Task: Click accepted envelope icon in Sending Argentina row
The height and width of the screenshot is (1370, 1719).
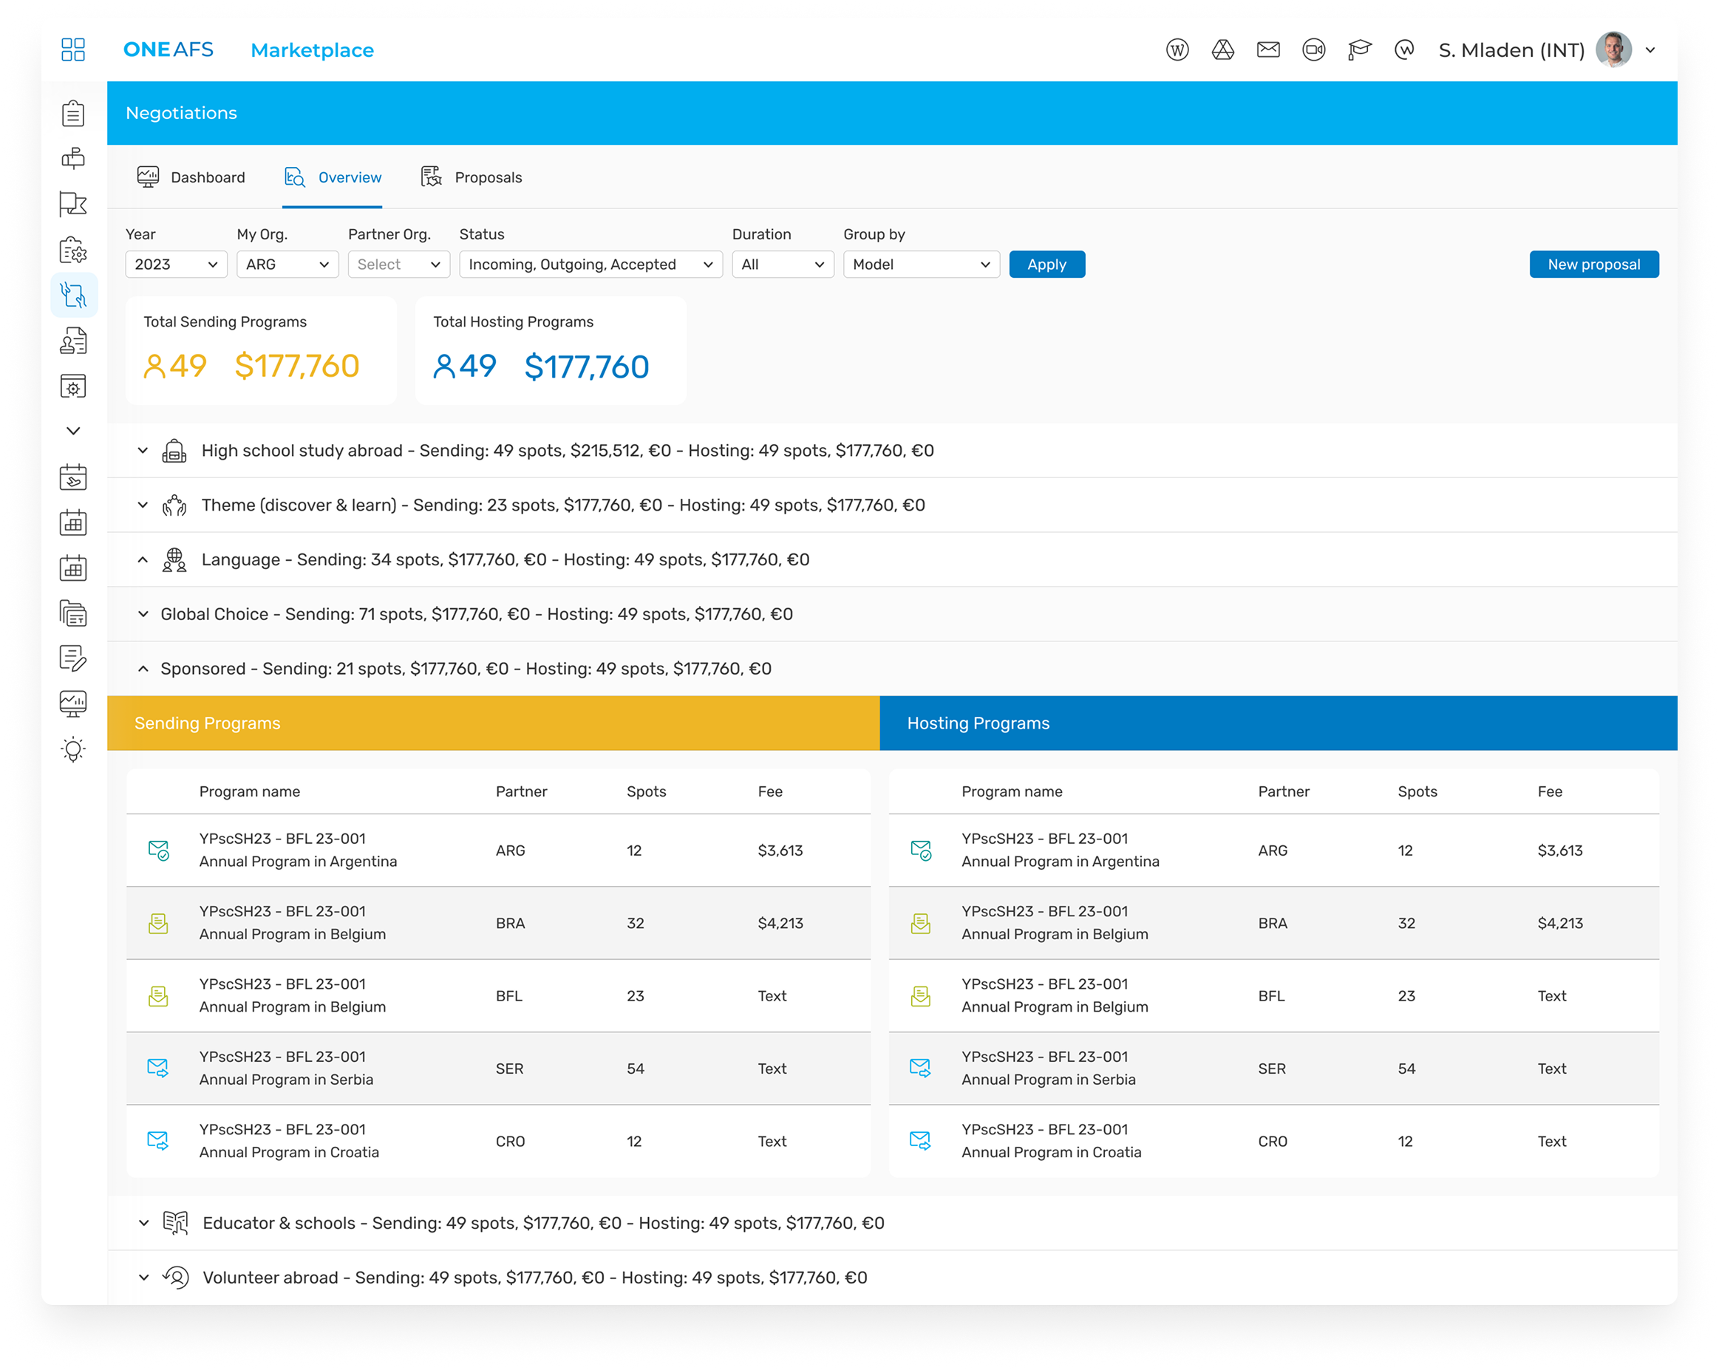Action: pyautogui.click(x=158, y=850)
